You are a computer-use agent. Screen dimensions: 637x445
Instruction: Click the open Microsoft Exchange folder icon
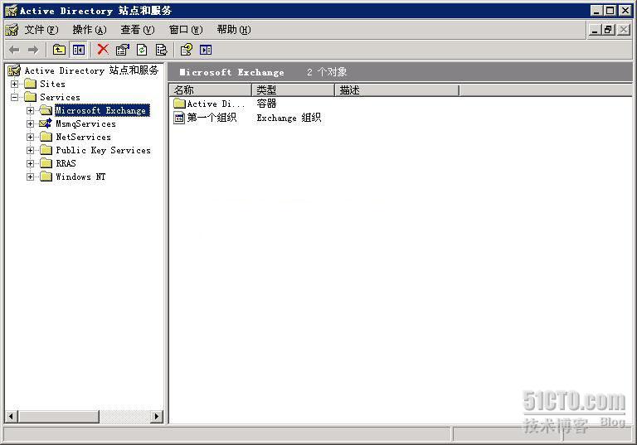46,110
